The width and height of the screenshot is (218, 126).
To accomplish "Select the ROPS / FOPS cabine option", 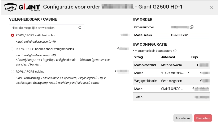I will point(12,72).
